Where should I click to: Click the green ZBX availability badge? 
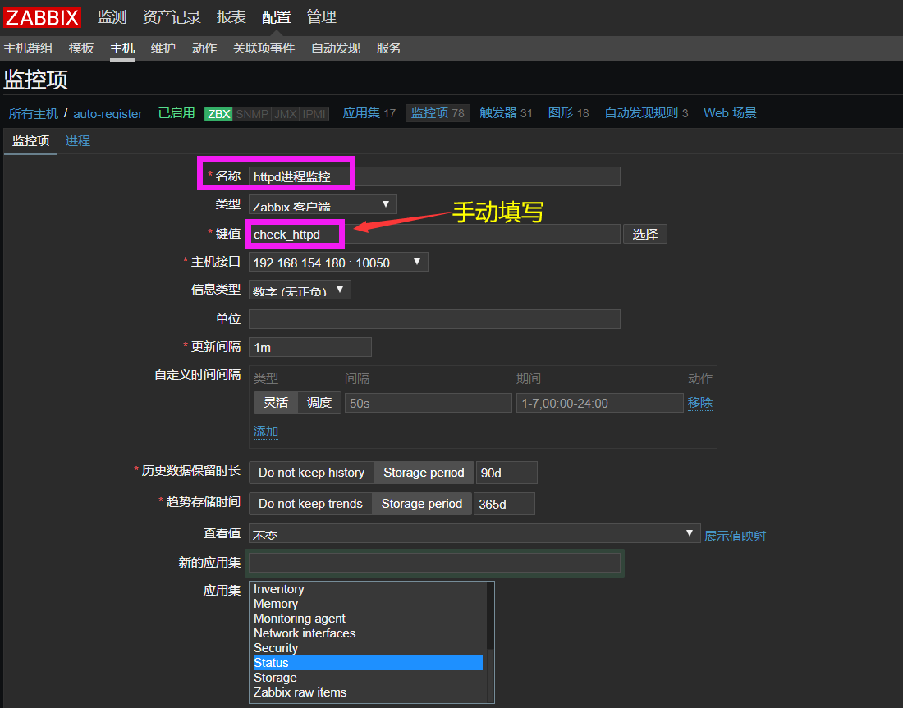(219, 114)
